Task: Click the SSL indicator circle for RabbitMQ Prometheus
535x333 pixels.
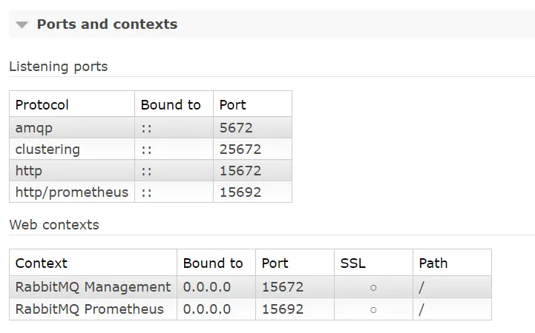Action: pos(373,310)
